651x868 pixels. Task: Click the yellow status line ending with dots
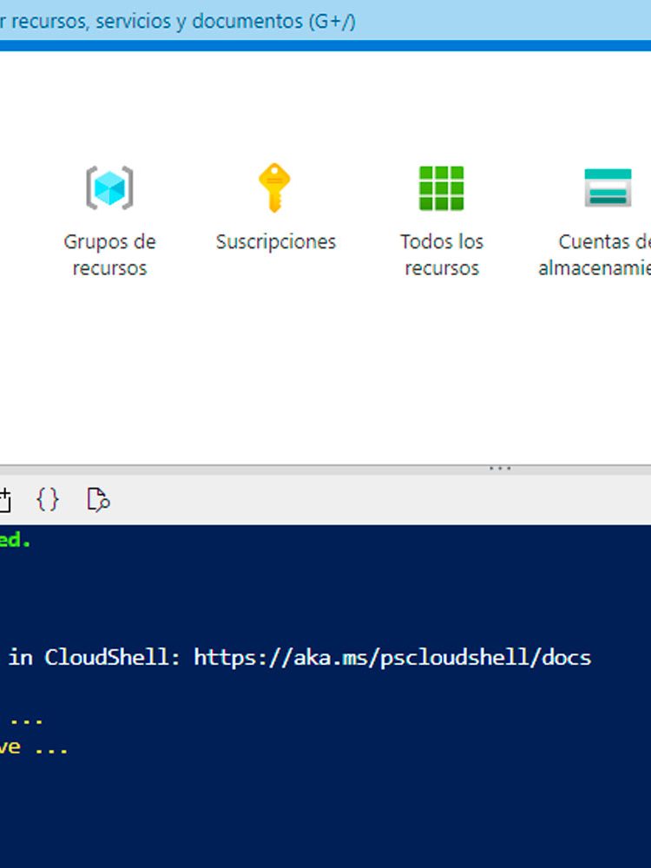tap(35, 747)
